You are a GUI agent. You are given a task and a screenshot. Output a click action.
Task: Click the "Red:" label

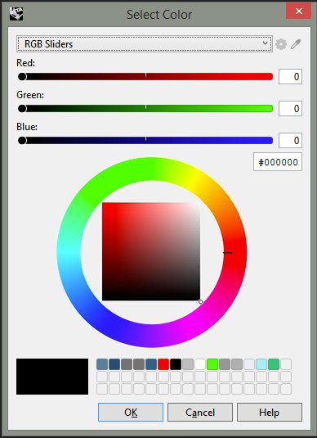[26, 62]
